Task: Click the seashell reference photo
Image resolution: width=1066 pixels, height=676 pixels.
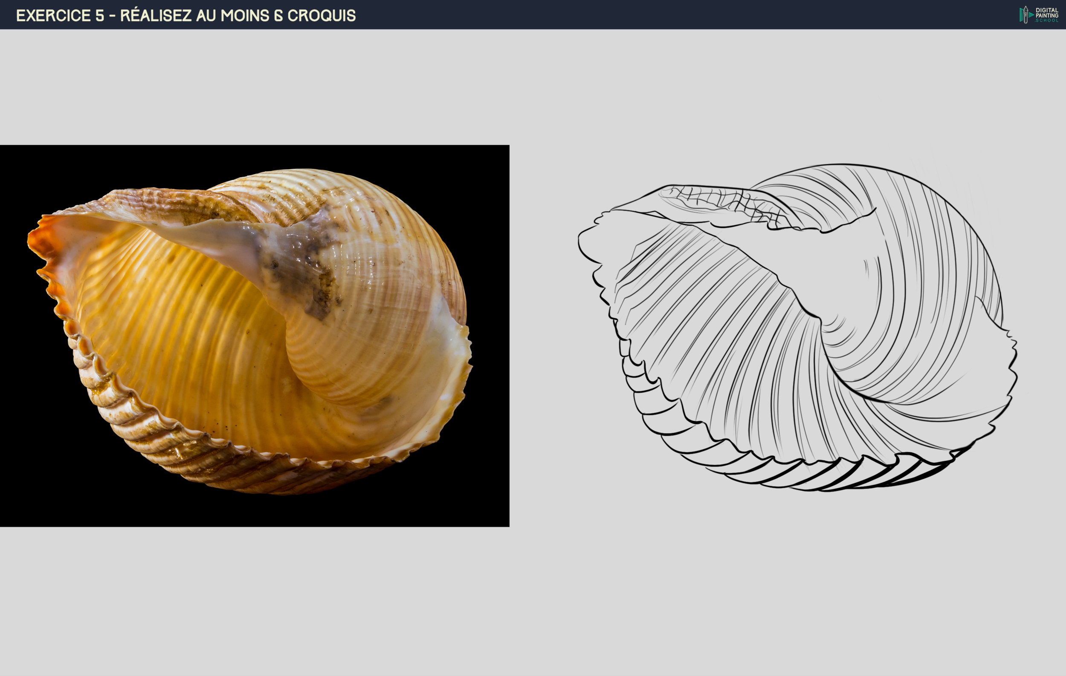Action: click(255, 335)
